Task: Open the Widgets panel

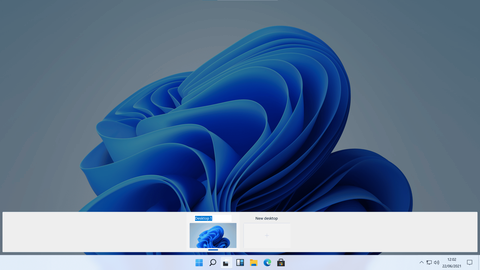Action: point(240,262)
